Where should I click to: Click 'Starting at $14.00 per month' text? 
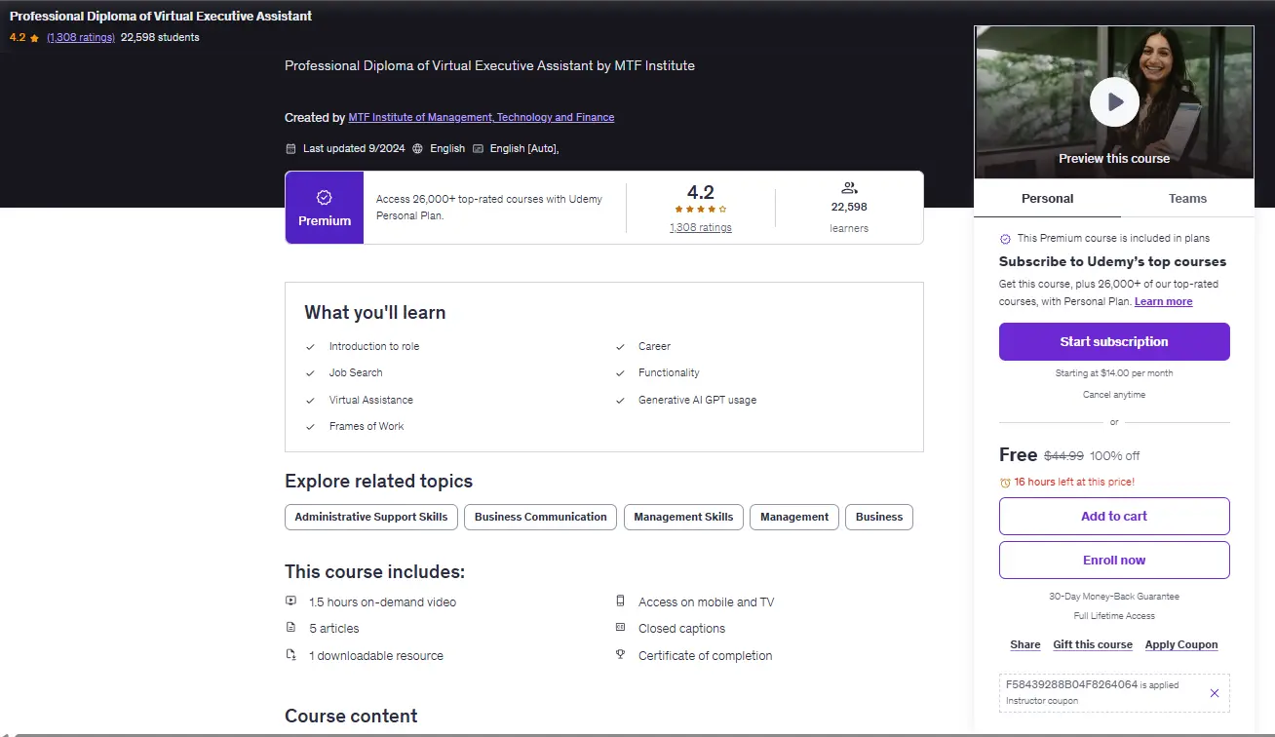point(1114,373)
